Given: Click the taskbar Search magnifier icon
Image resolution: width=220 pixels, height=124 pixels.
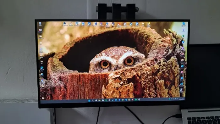Looking at the screenshot, I should (93, 100).
